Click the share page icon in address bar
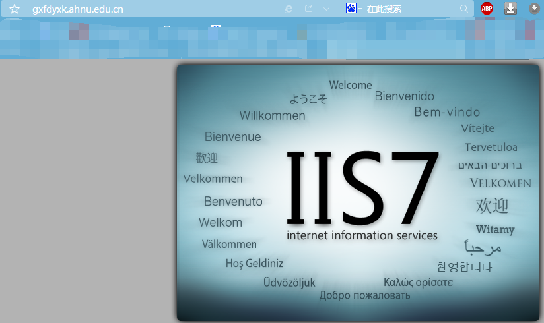 [308, 9]
